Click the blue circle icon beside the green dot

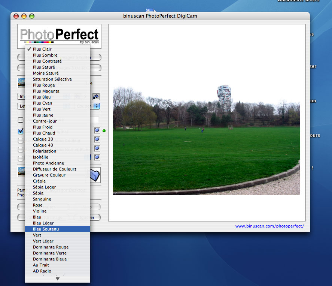click(97, 130)
